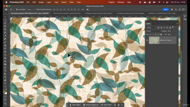Select the History Brush tool
Screen dimensions: 190x107
pyautogui.click(x=5, y=48)
